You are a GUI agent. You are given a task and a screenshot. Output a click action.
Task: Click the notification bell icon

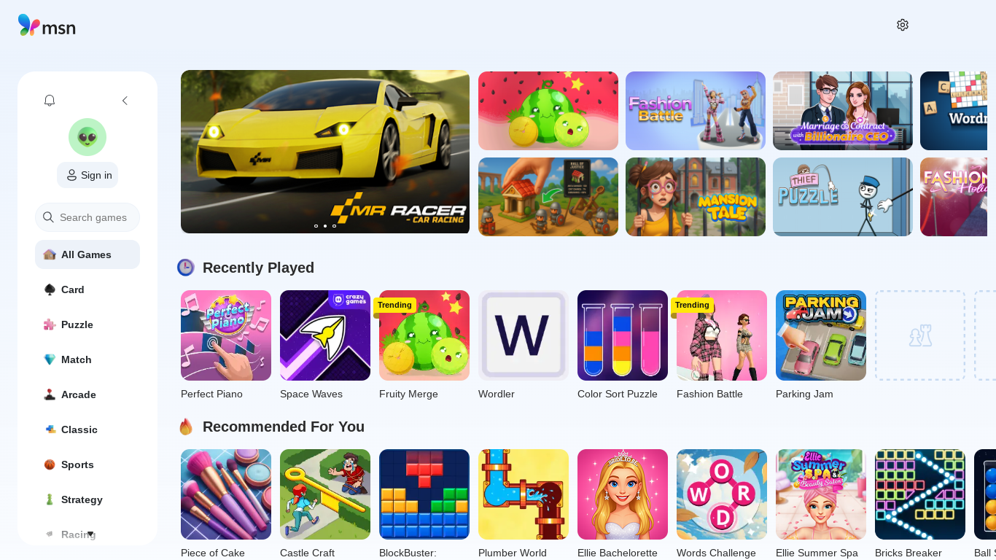(50, 101)
